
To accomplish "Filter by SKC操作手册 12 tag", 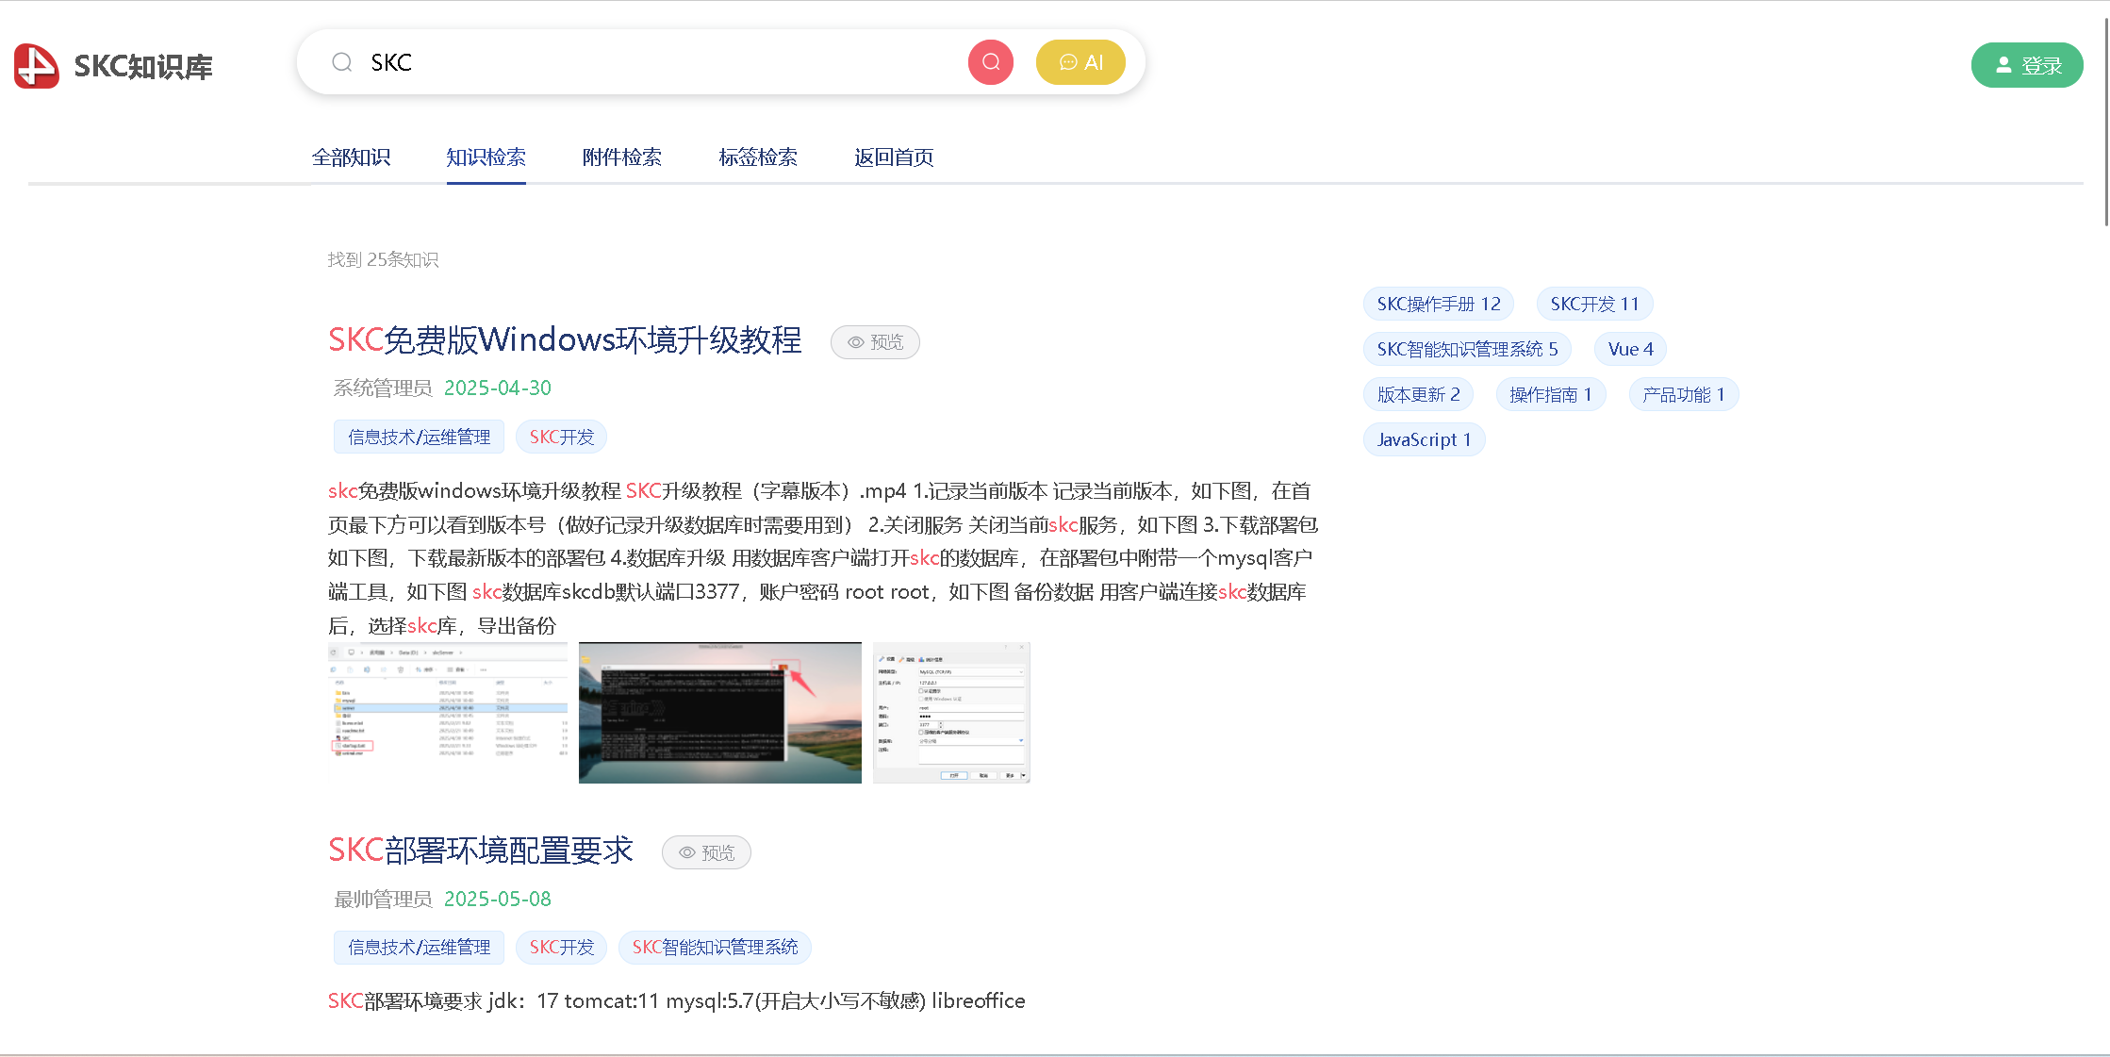I will (x=1438, y=304).
